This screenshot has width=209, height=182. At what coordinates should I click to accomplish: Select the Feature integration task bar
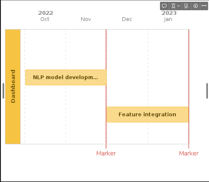tap(147, 114)
